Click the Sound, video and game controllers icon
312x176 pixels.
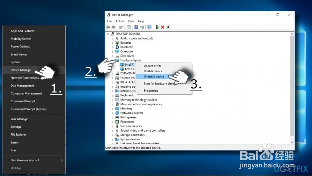[117, 131]
